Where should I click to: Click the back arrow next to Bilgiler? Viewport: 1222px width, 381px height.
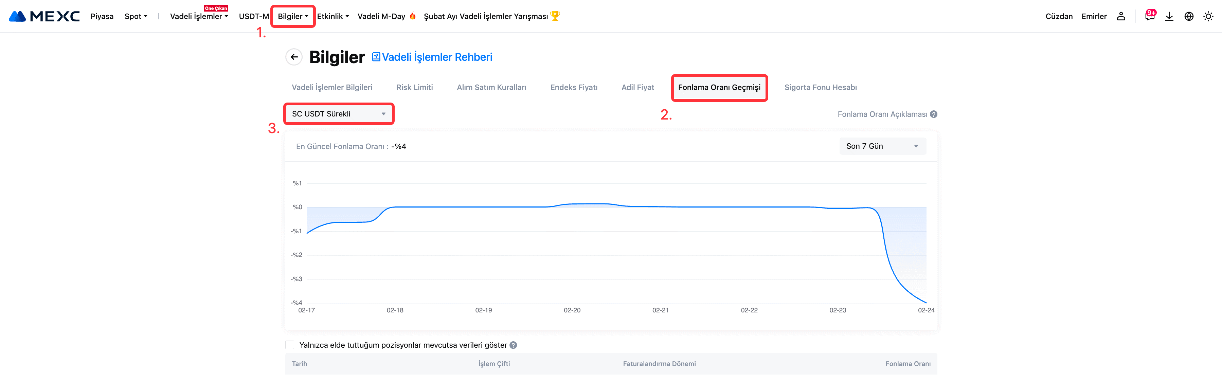[294, 57]
